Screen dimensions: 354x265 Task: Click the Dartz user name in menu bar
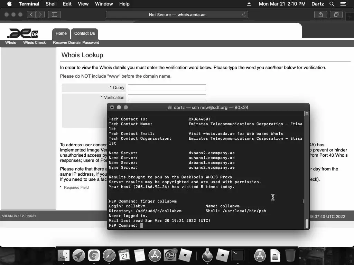click(x=318, y=4)
